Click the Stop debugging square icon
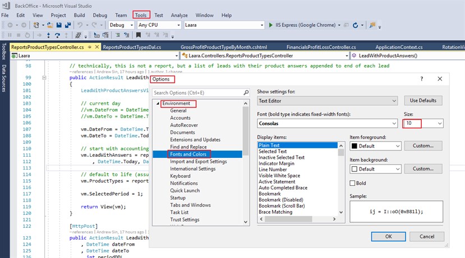 pyautogui.click(x=19, y=35)
